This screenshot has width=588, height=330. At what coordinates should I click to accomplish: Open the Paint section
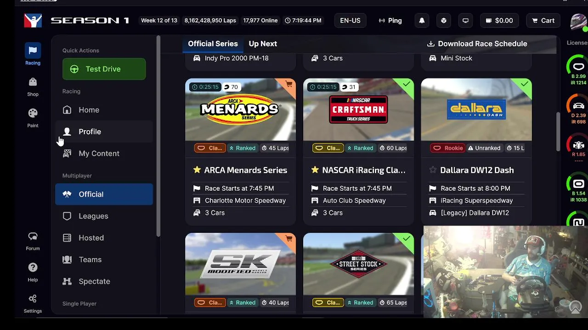[x=33, y=117]
